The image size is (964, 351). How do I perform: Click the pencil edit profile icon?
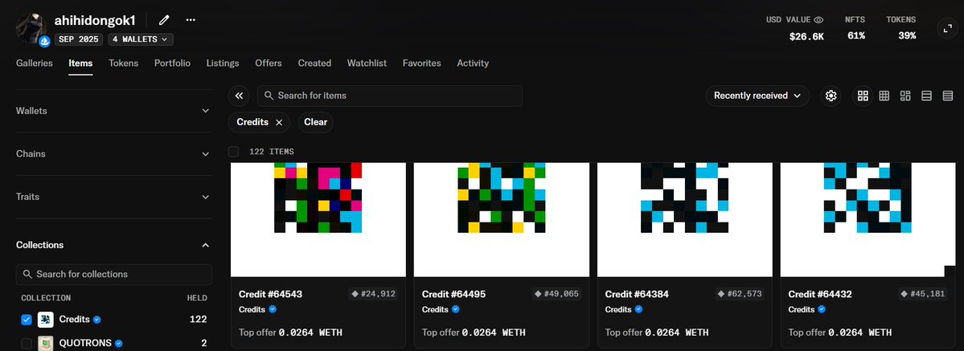point(164,20)
